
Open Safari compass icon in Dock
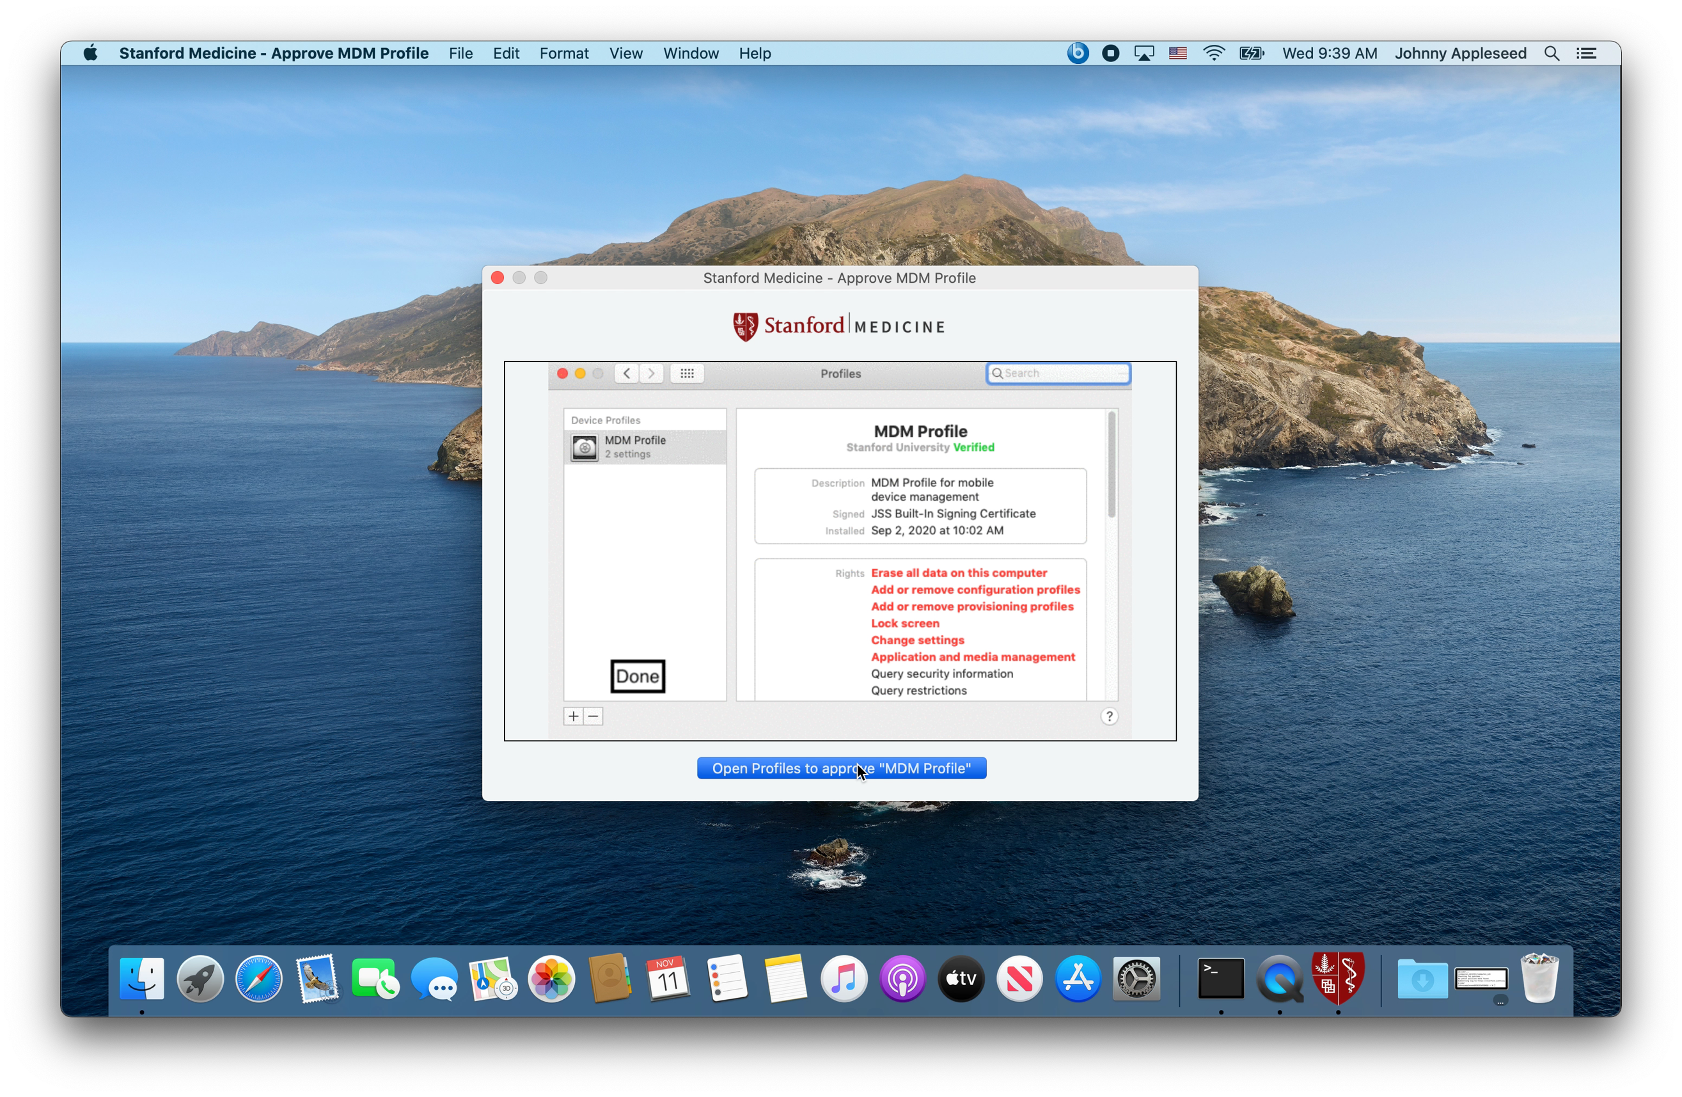258,979
